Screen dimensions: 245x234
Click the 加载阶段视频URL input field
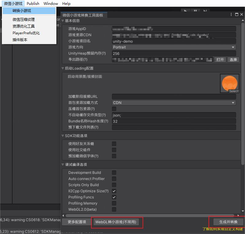pyautogui.click(x=174, y=97)
